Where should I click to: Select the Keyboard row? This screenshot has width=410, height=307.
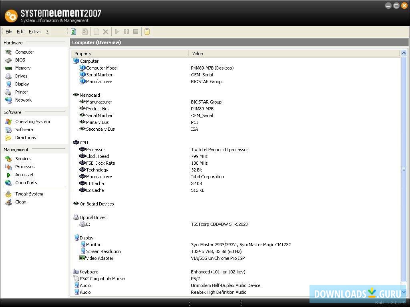[x=89, y=272]
